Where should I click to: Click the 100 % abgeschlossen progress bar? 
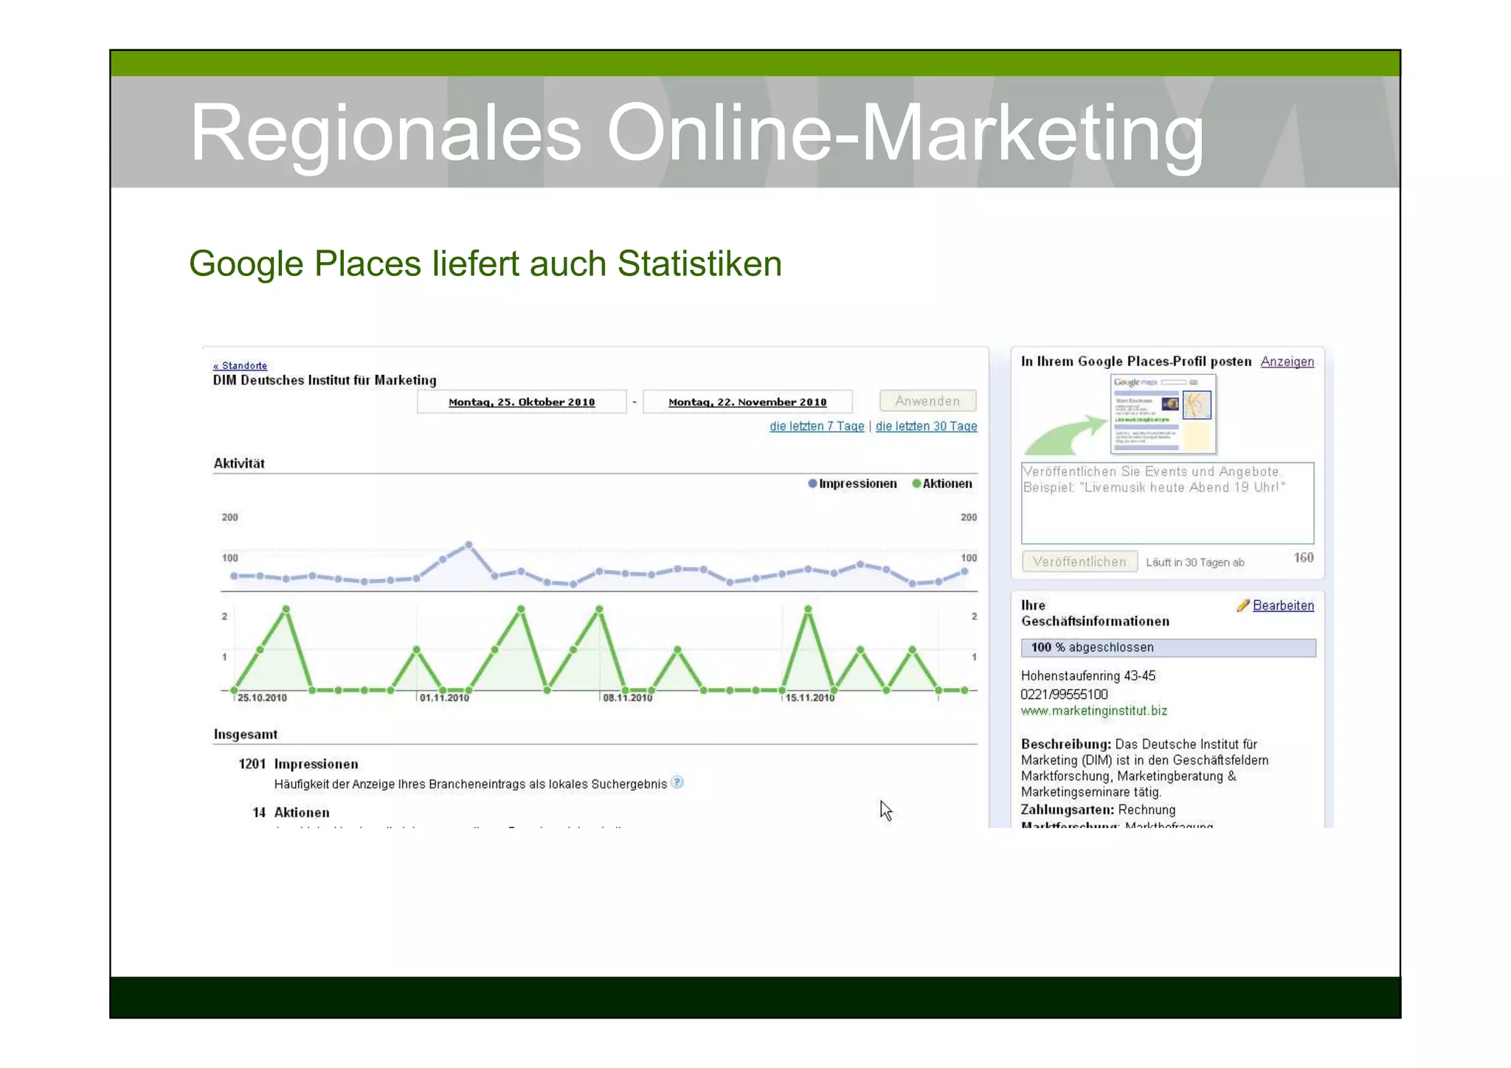coord(1168,647)
